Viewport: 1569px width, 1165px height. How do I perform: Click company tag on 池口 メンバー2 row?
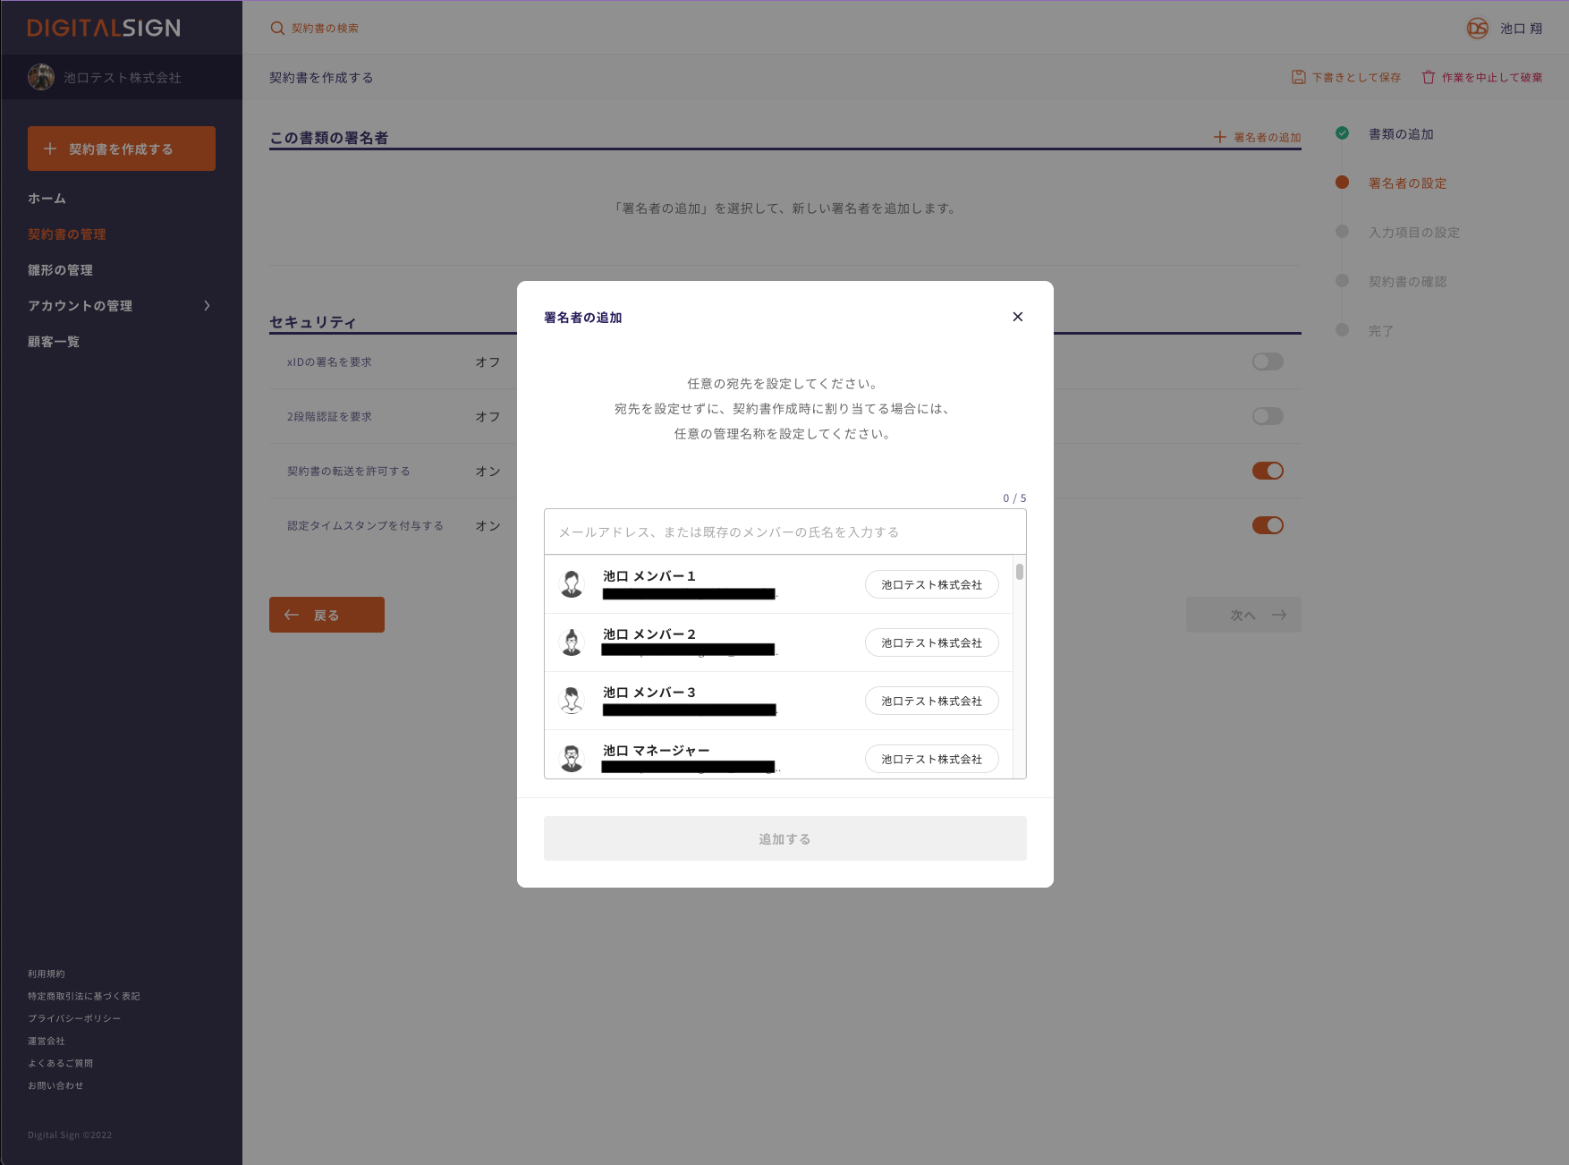[932, 642]
